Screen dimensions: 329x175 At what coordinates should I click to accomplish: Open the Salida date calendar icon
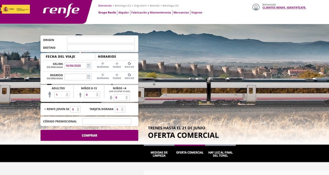88,66
